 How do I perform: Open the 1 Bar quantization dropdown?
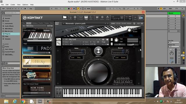[32, 9]
